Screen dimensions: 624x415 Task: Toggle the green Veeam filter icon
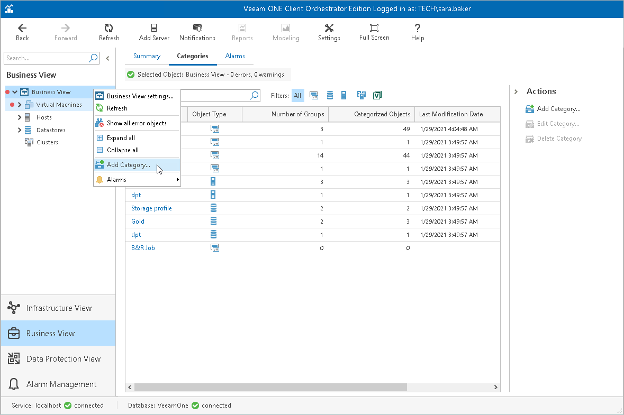pyautogui.click(x=377, y=96)
